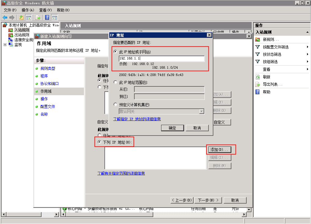Viewport: 311px width, 224px height.
Task: Click the 刷新 refresh icon in actions pane
Action: tap(258, 77)
